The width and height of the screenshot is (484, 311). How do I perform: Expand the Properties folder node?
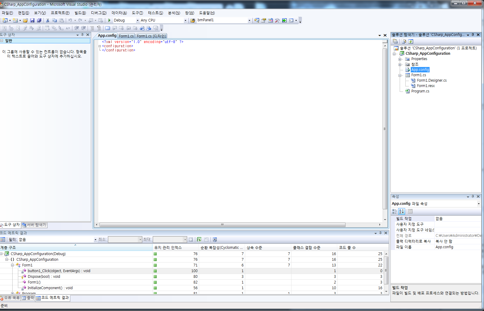(x=400, y=59)
